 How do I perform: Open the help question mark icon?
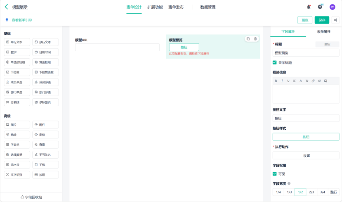(320, 7)
